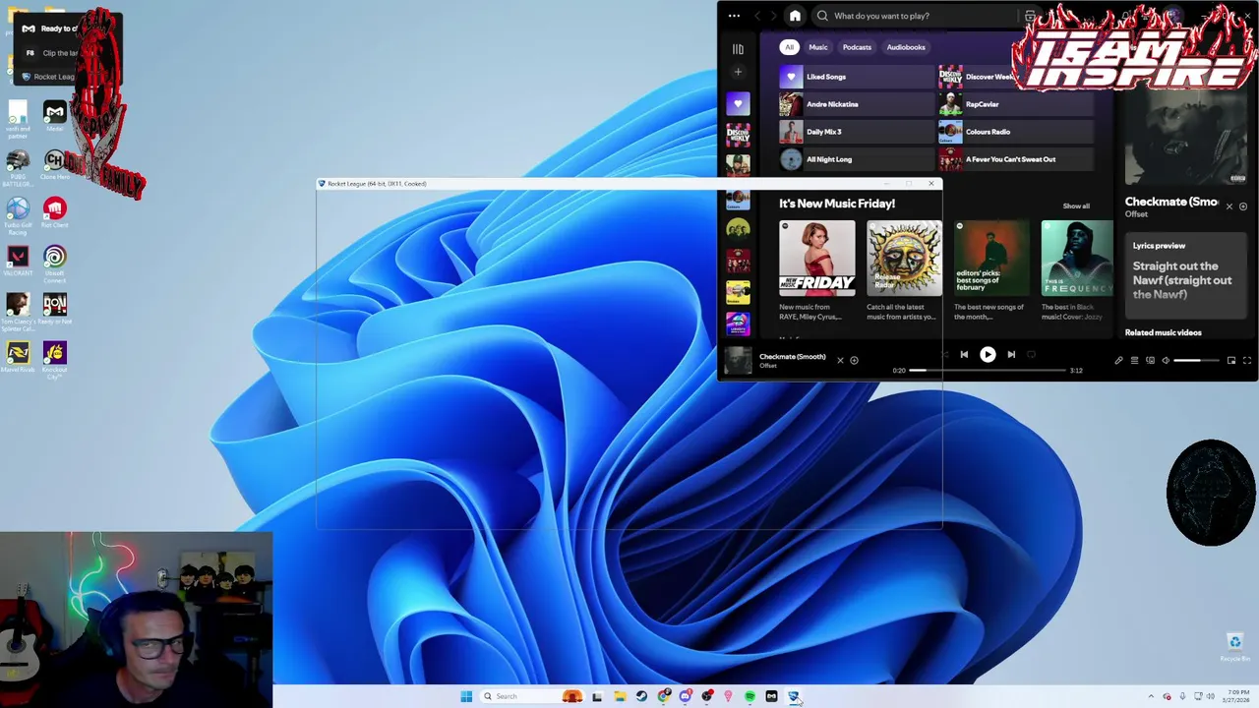Image resolution: width=1259 pixels, height=708 pixels.
Task: Open the Recycle Bin
Action: coord(1233,647)
